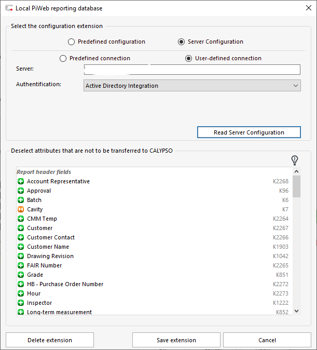Toggle the green icon next to Approval
This screenshot has height=350, width=317.
pos(21,191)
